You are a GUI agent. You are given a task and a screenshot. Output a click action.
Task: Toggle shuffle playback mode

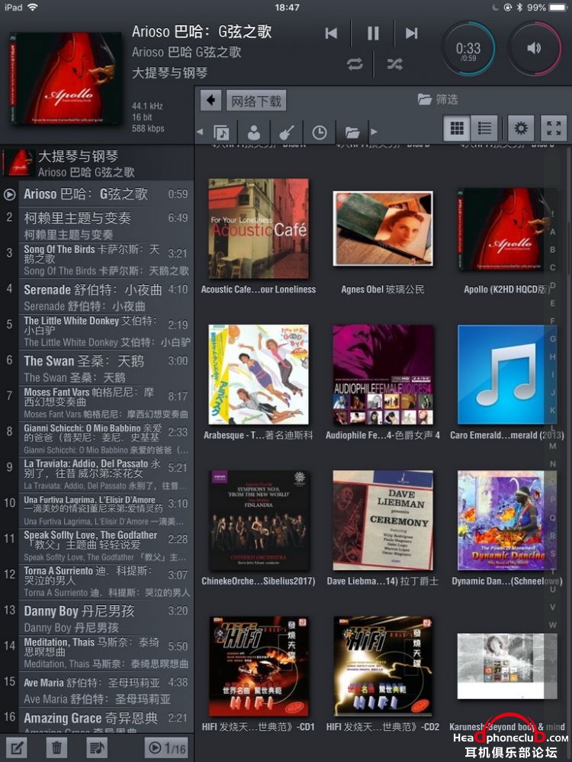(x=394, y=64)
